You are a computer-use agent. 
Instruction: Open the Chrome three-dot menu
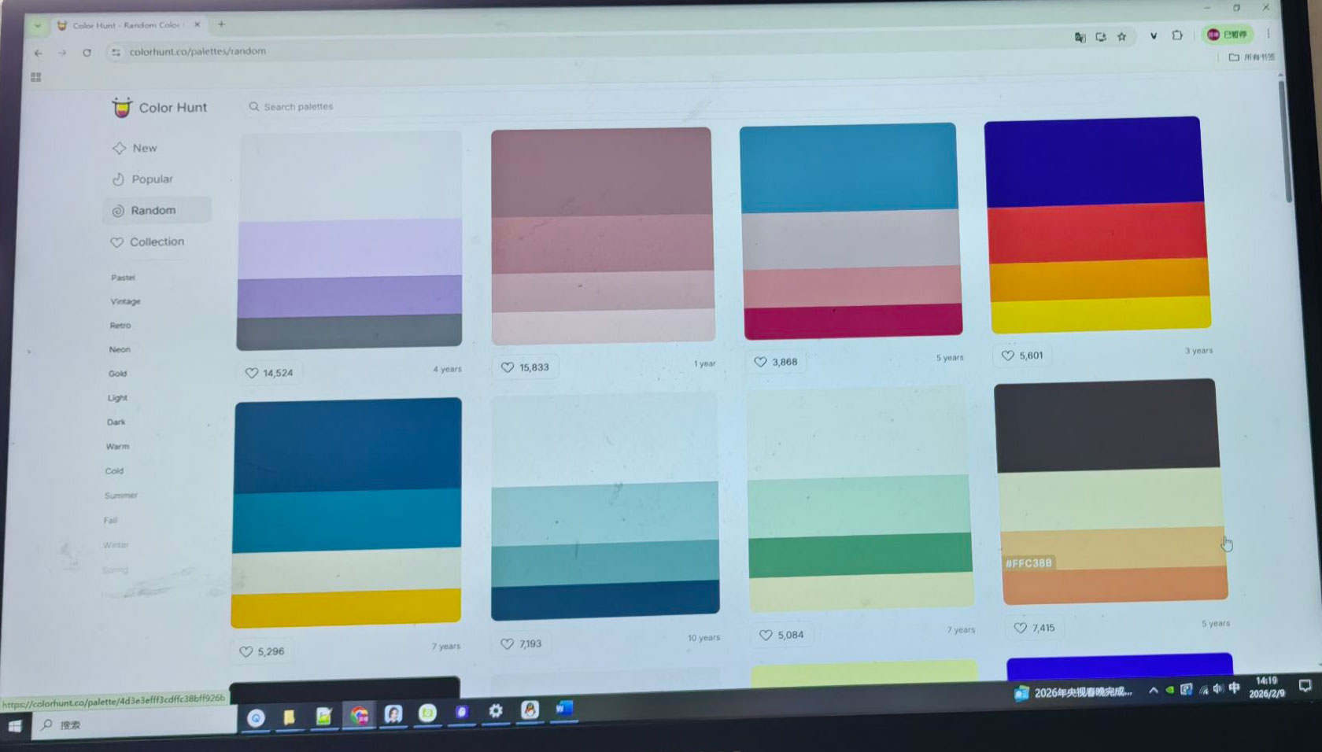click(x=1268, y=34)
